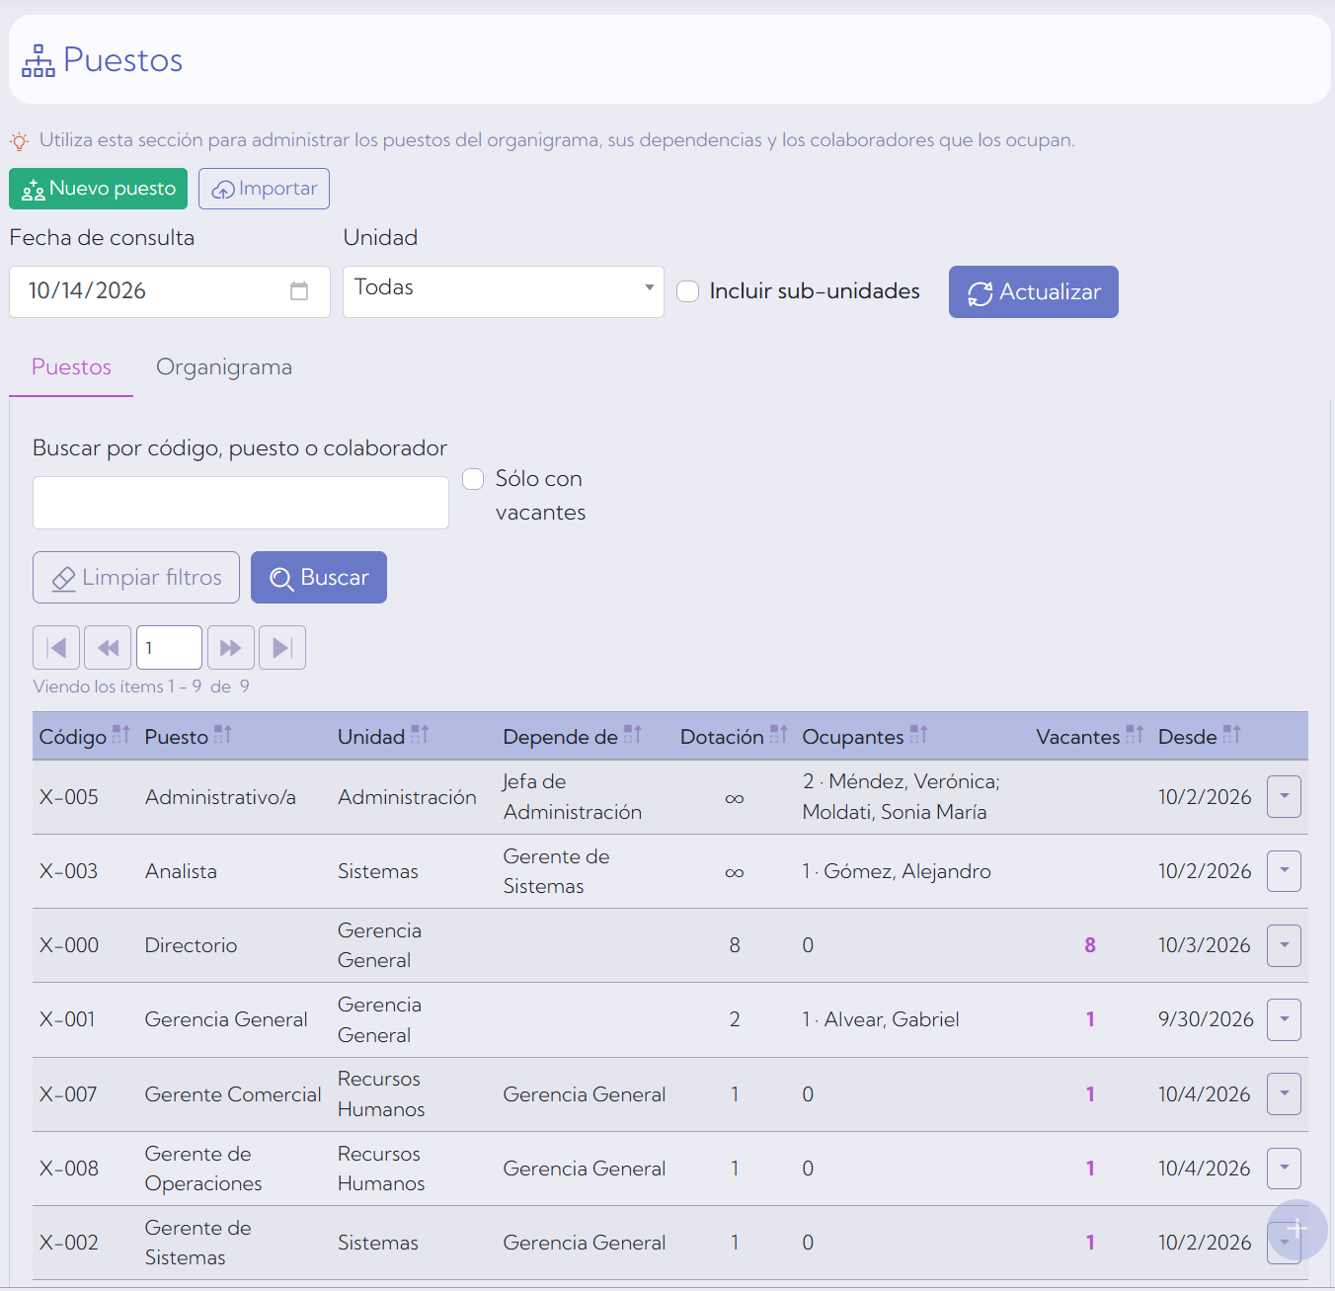Jump to last page of results

[x=282, y=648]
